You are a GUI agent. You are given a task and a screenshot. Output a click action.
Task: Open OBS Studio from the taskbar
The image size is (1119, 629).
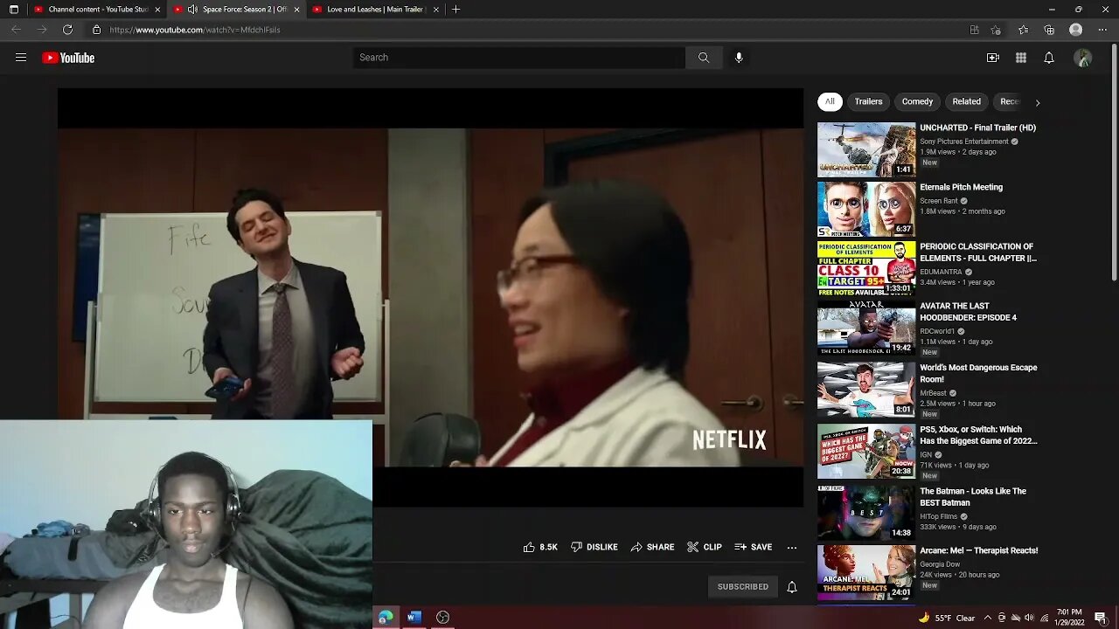[443, 617]
